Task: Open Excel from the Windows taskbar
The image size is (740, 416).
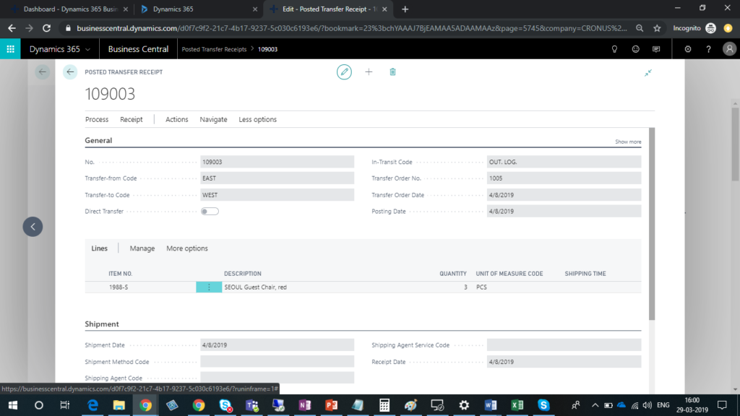Action: 517,405
